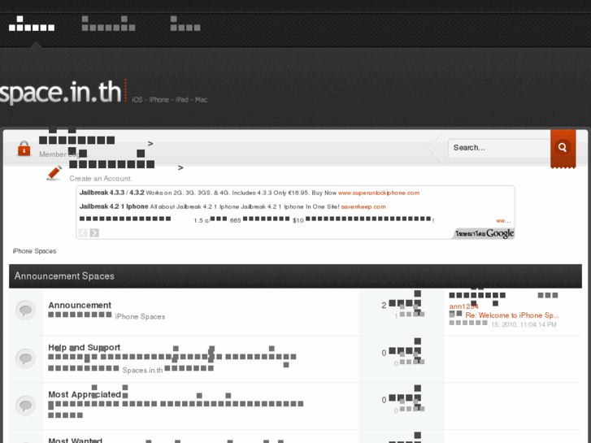The height and width of the screenshot is (443, 591).
Task: Click the orange search magnifier button
Action: 563,148
